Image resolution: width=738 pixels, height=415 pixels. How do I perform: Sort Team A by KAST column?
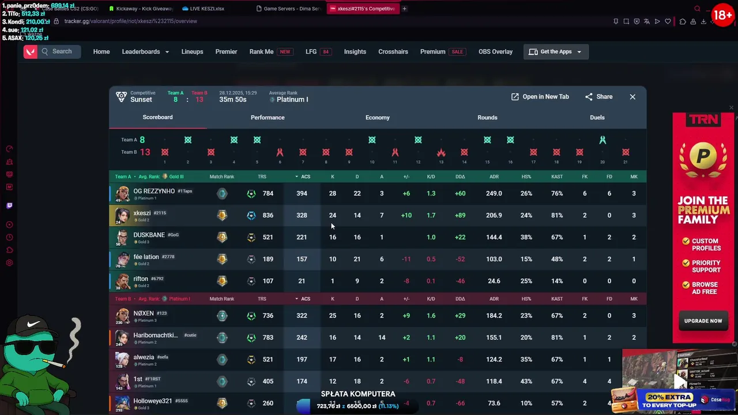[x=557, y=177]
